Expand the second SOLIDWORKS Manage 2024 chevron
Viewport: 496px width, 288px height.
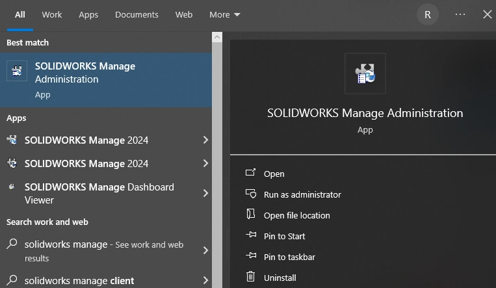205,163
